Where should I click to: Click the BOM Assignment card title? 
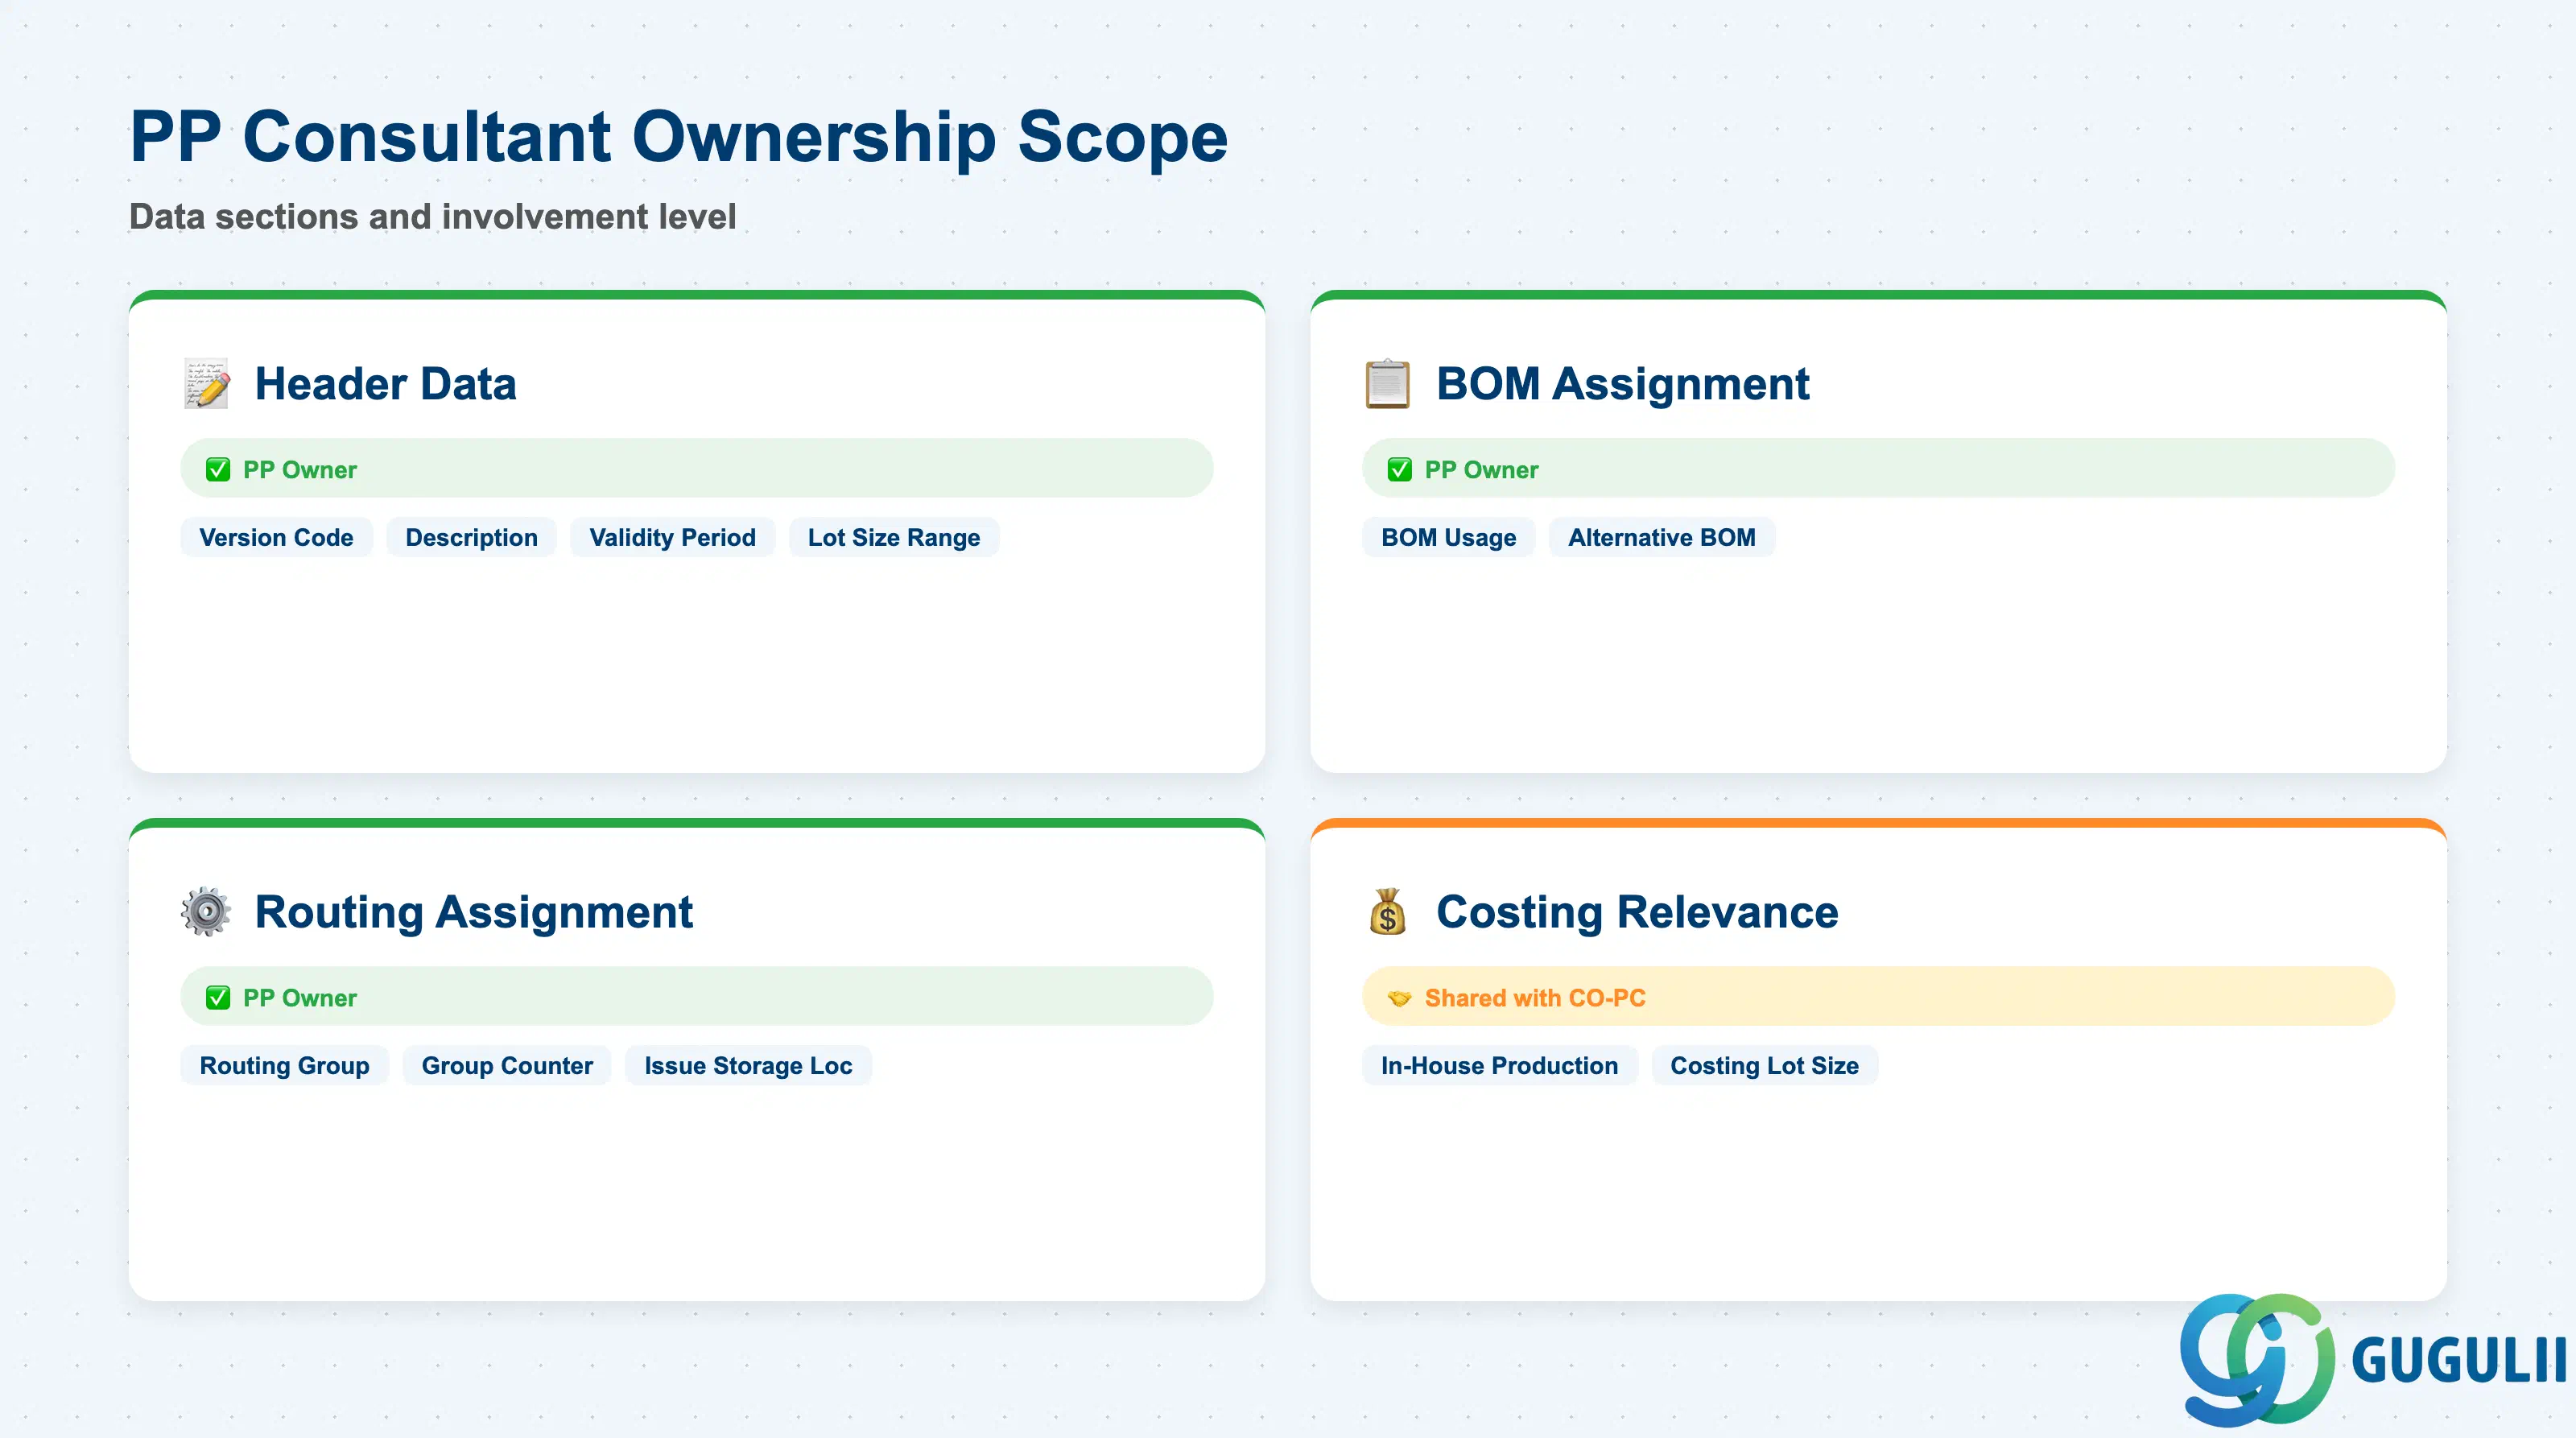point(1623,384)
